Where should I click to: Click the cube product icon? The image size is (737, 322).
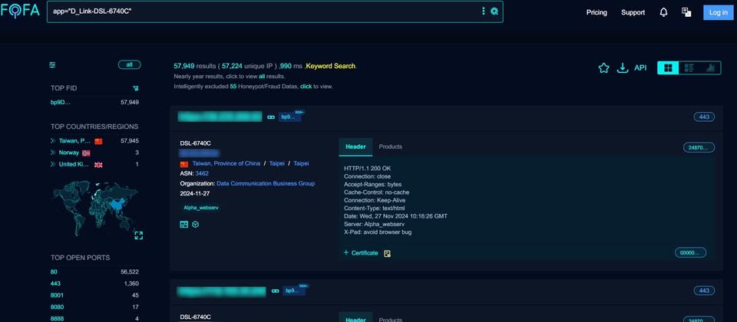click(196, 225)
